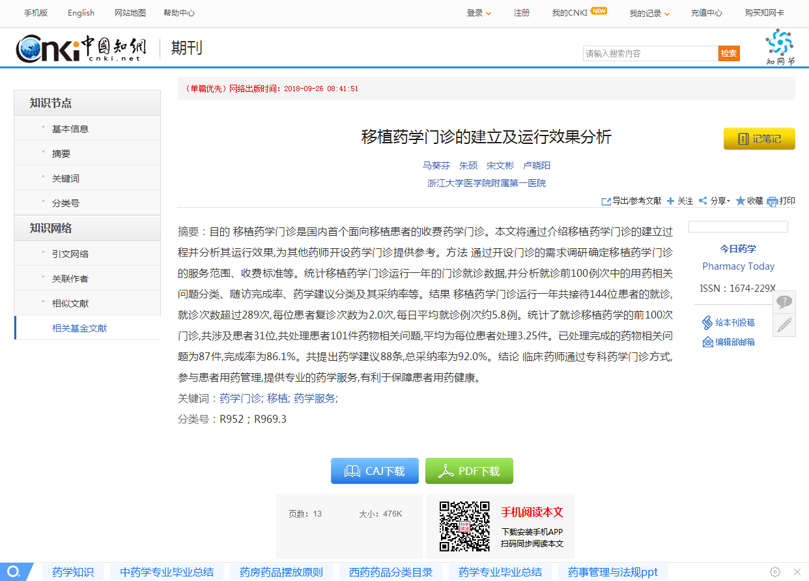Screen dimensions: 809x581
Task: Open the 分享 share dropdown
Action: 715,201
